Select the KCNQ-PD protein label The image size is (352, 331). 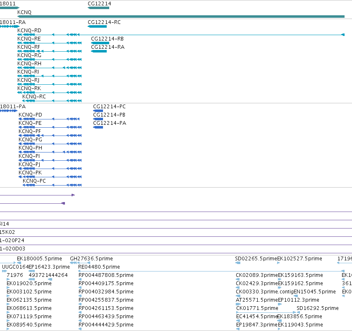30,115
